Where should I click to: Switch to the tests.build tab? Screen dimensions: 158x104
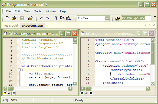[11, 26]
